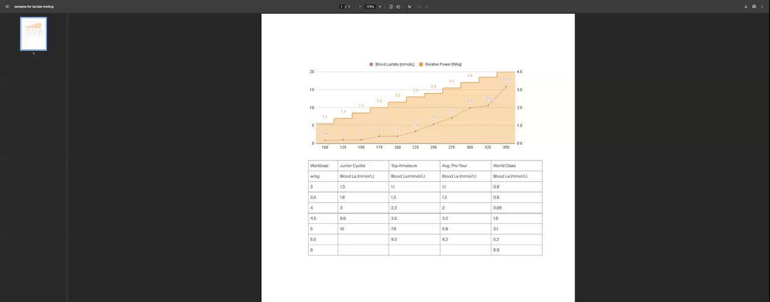Toggle the sidebar menu icon
The height and width of the screenshot is (302, 770).
click(7, 7)
